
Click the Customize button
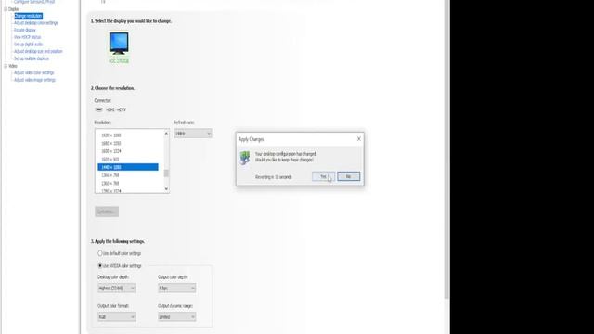coord(107,212)
